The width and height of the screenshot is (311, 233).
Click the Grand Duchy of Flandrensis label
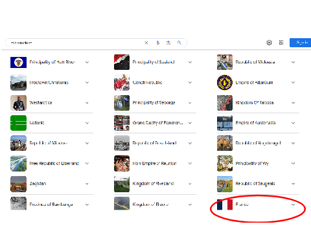pyautogui.click(x=157, y=123)
